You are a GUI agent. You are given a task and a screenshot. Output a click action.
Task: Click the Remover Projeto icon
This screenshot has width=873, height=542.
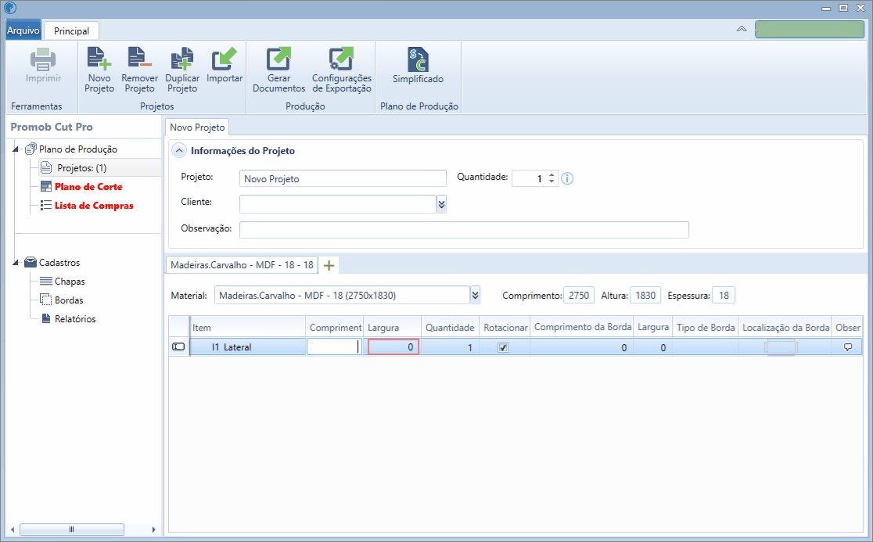pos(139,59)
